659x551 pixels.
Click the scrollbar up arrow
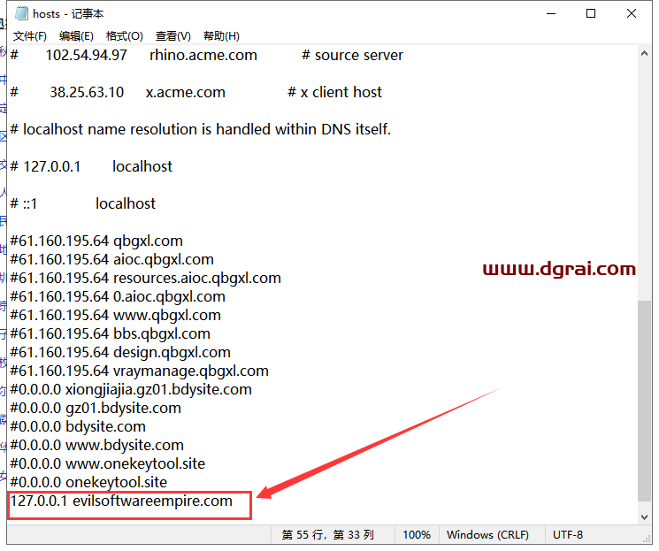click(644, 54)
